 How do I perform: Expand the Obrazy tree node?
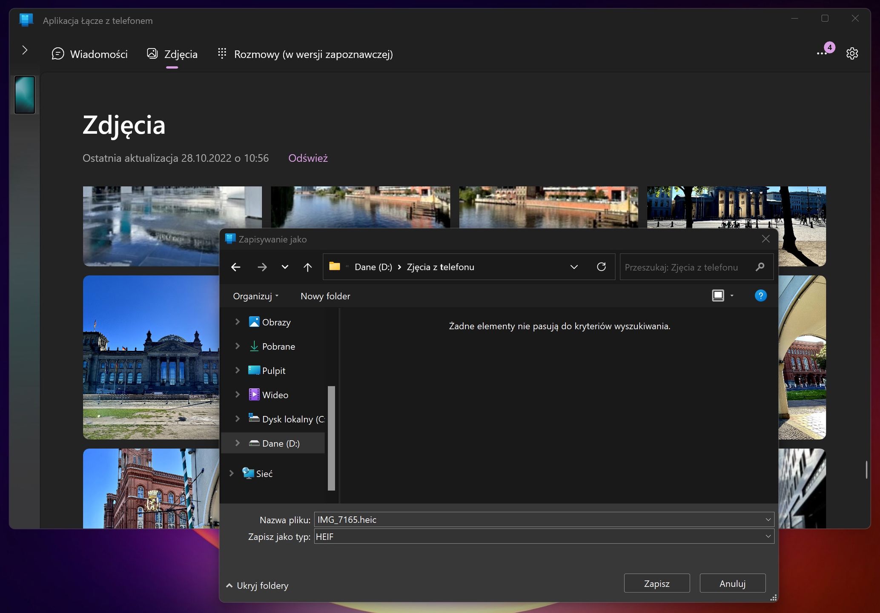point(238,322)
